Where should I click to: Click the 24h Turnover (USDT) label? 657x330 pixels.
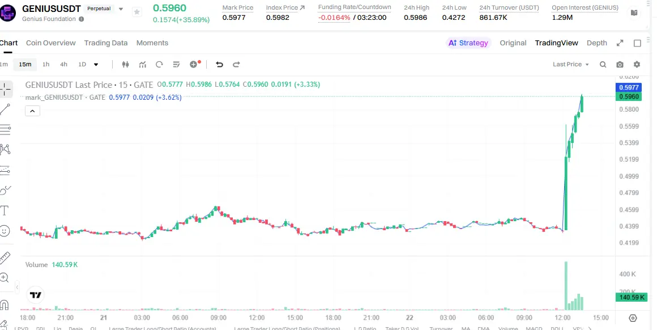509,7
